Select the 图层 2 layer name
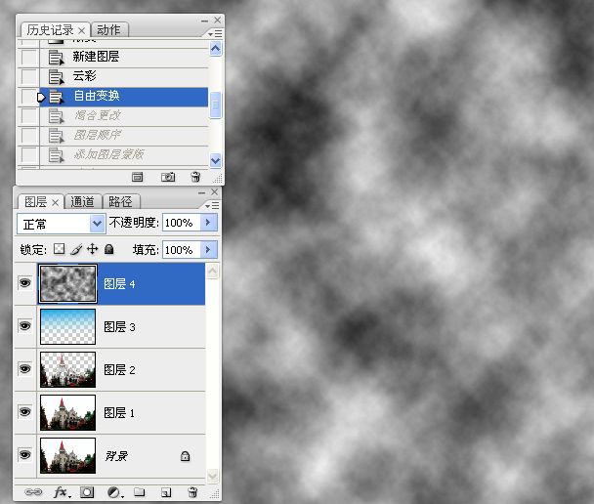Screen dimensions: 594x504 click(x=120, y=370)
